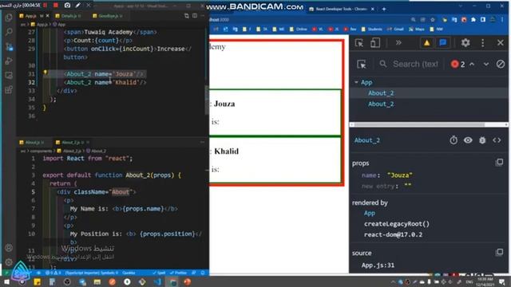Click Chrome icon on taskbar

(172, 281)
